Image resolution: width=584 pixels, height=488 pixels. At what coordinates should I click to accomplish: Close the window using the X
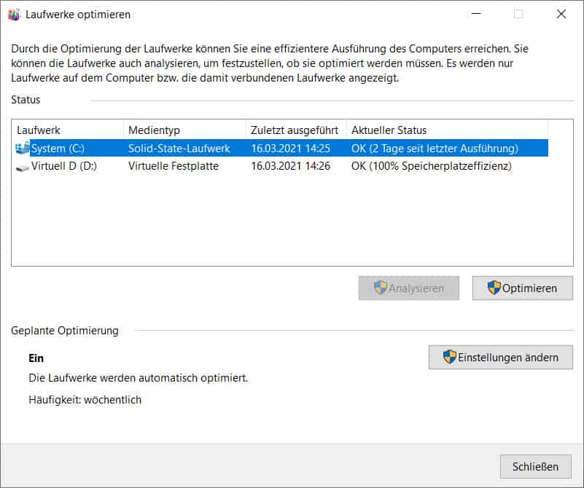click(561, 14)
